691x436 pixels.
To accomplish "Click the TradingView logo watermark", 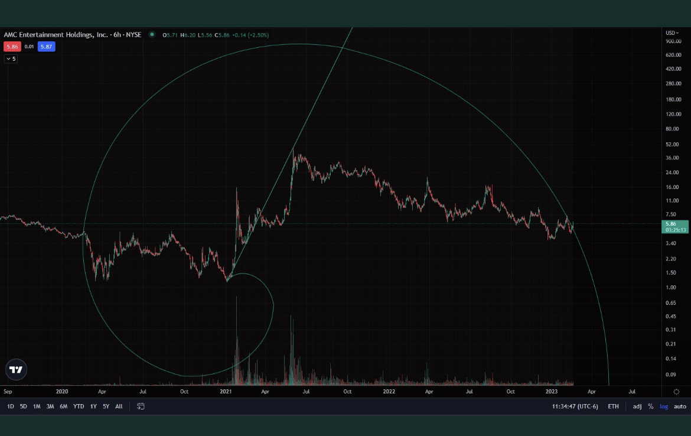I will (x=16, y=369).
